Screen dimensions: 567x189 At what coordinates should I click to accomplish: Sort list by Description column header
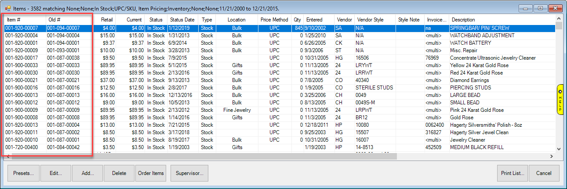[463, 20]
